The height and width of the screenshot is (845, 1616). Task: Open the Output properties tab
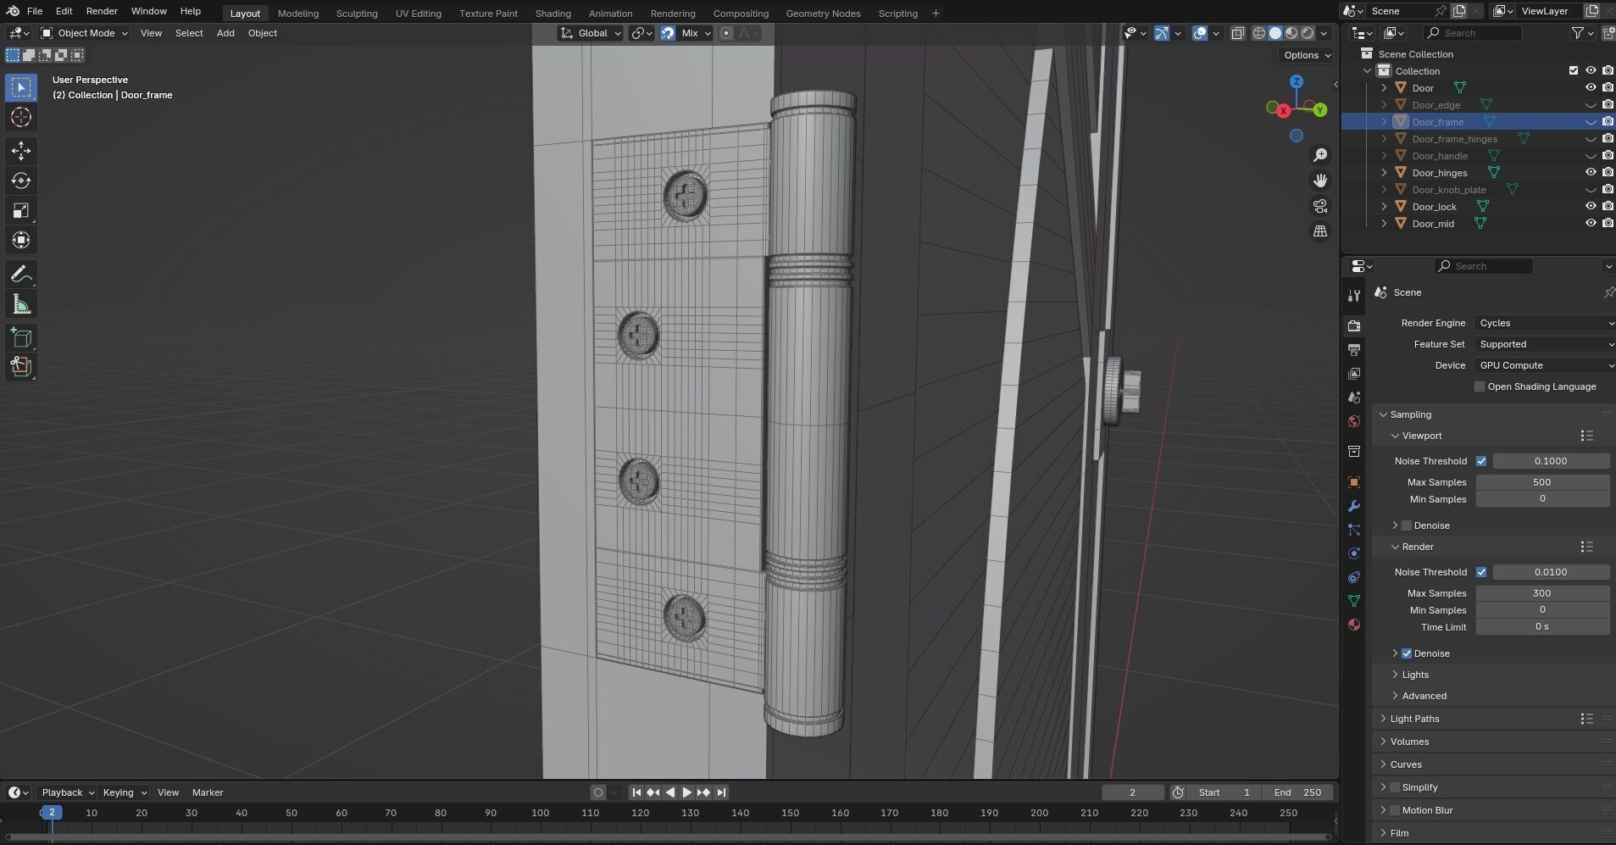[x=1354, y=350]
